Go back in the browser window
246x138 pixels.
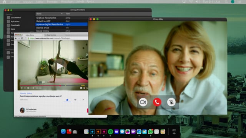click(16, 38)
